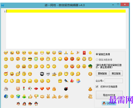Insert the raised fist emoji
The image size is (138, 108).
tap(66, 97)
